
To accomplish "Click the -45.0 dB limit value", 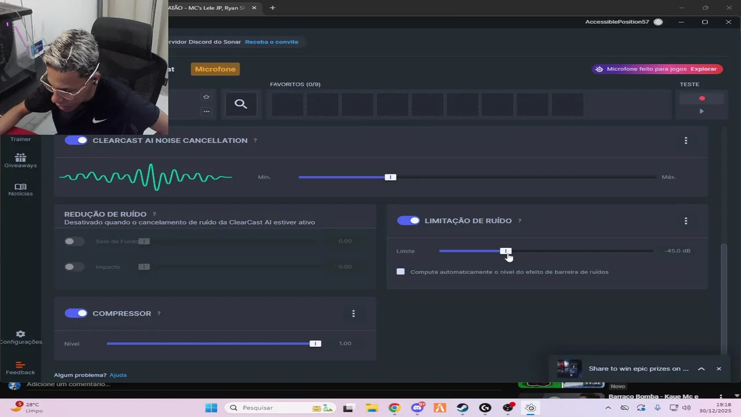I will coord(677,251).
